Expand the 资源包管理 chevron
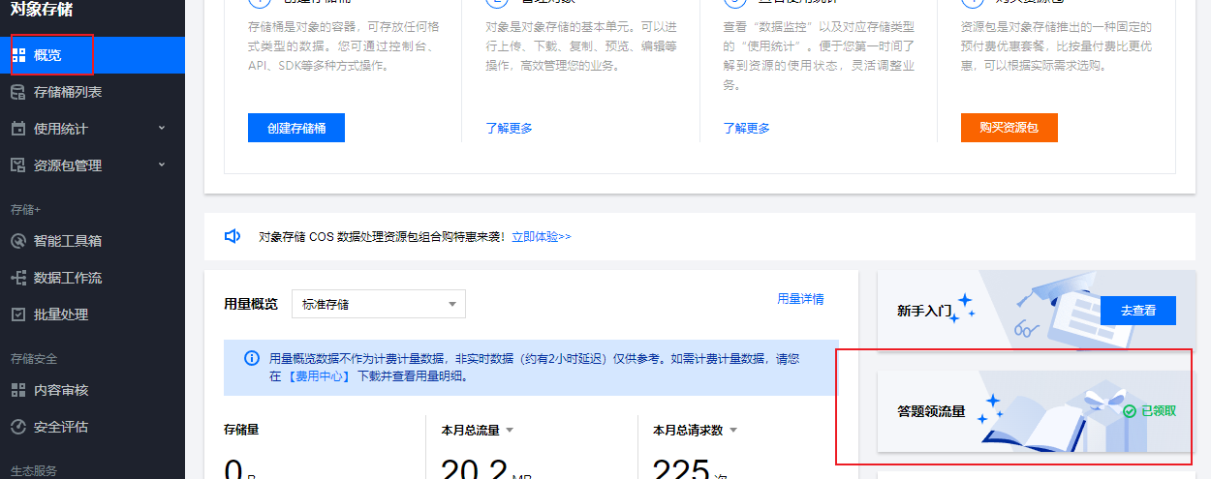1211x479 pixels. coord(162,165)
